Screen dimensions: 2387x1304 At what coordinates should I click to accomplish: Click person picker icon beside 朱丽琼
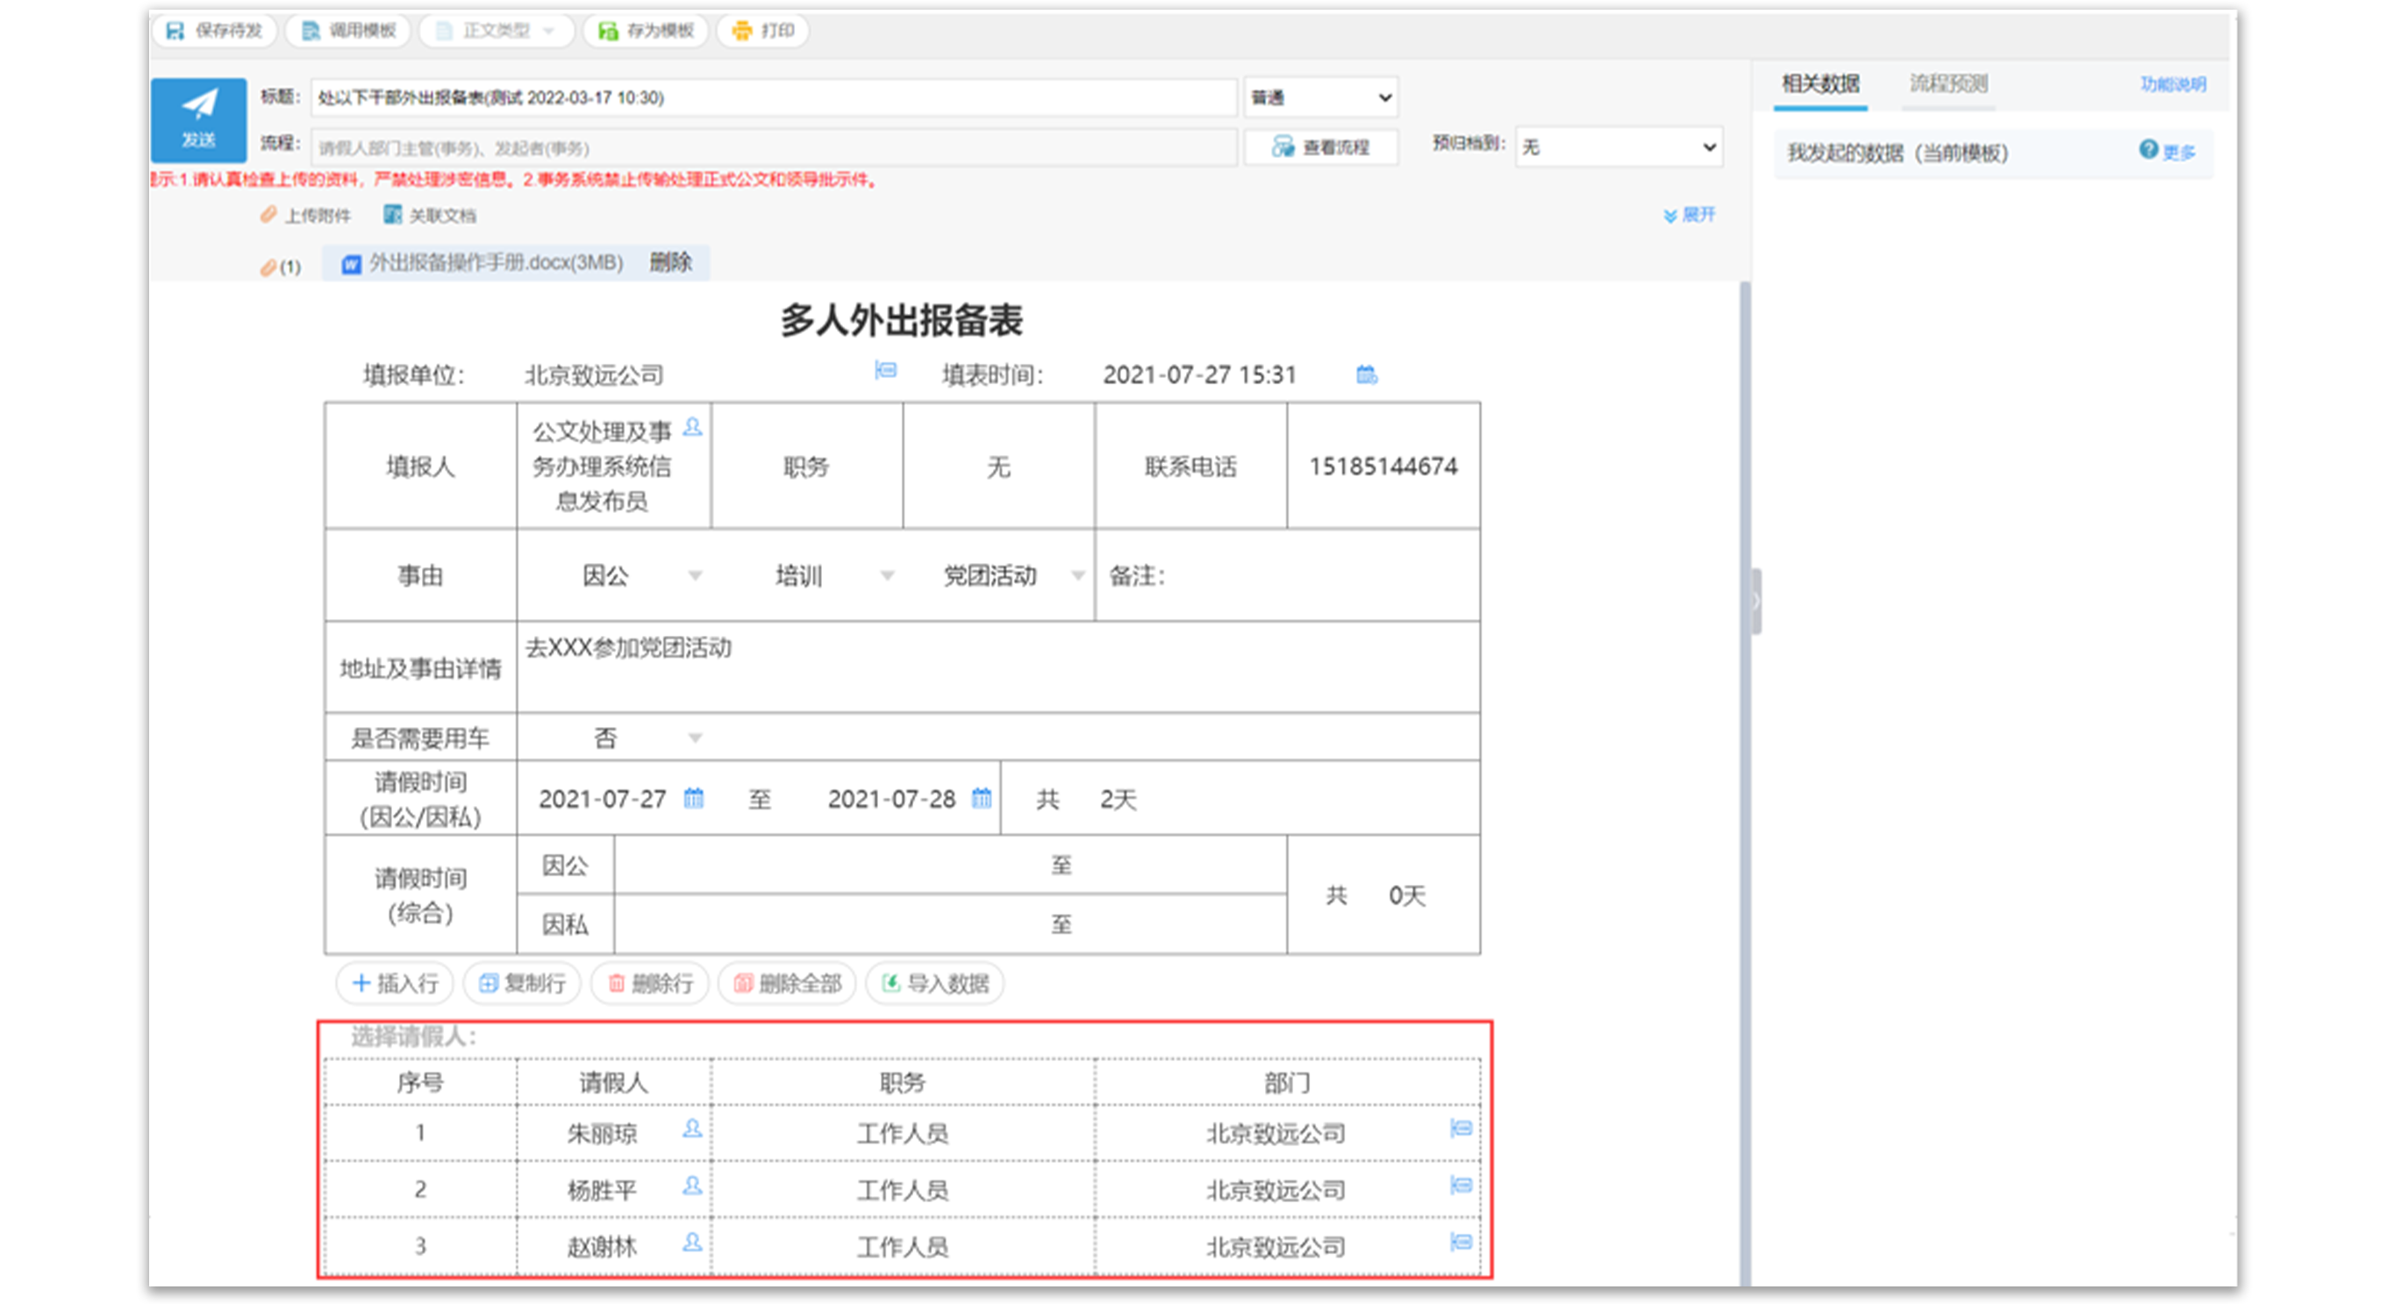click(x=692, y=1128)
